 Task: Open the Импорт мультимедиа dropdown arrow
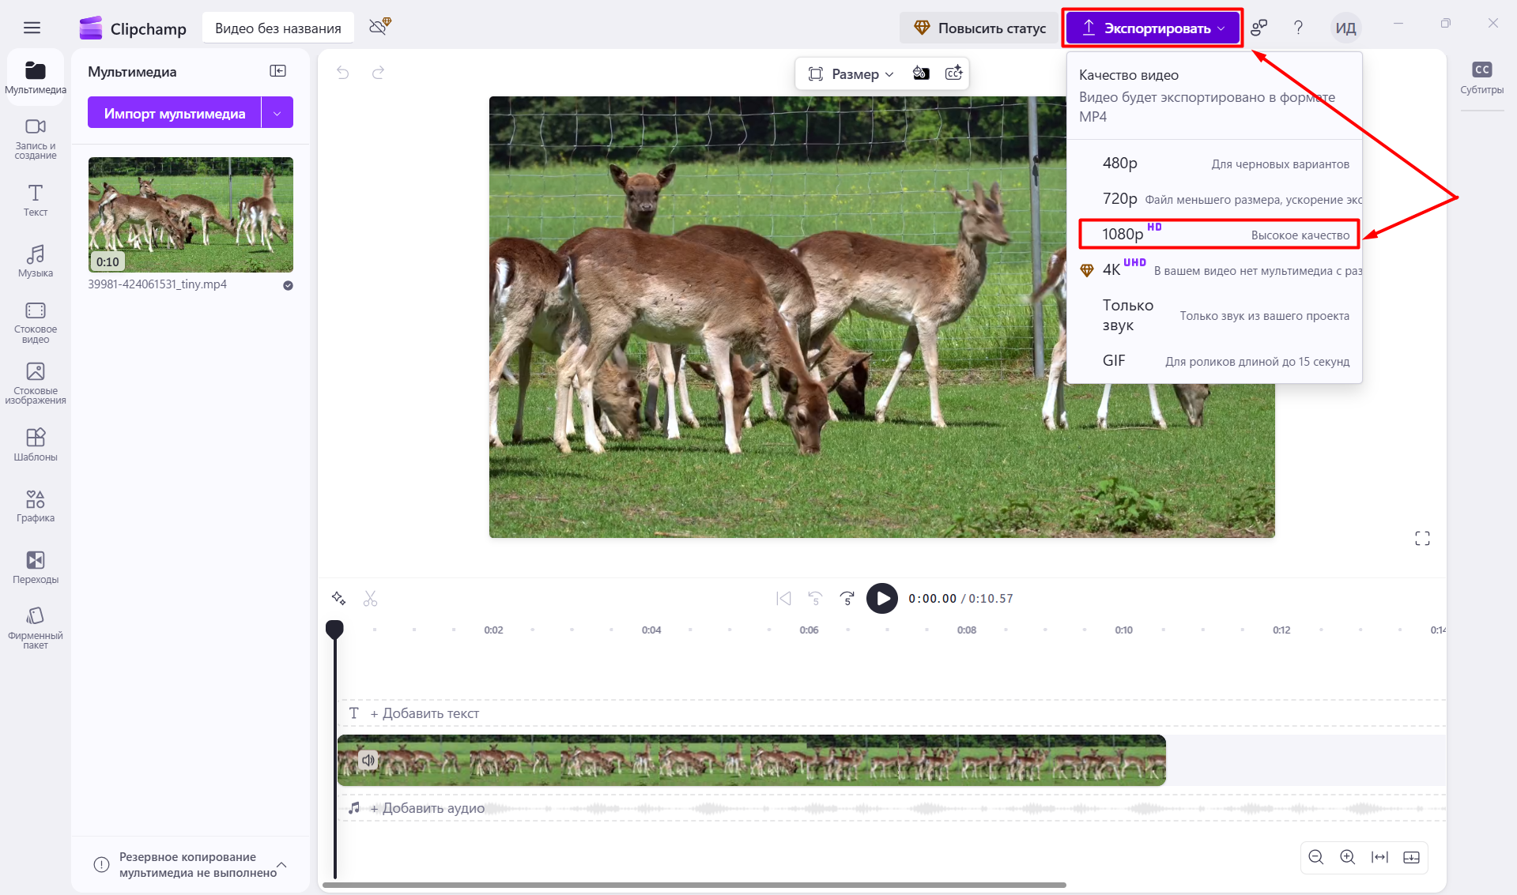(x=277, y=112)
